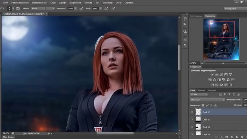The width and height of the screenshot is (247, 139).
Task: Open the flow slider dropdown arrow
Action: pos(101,8)
